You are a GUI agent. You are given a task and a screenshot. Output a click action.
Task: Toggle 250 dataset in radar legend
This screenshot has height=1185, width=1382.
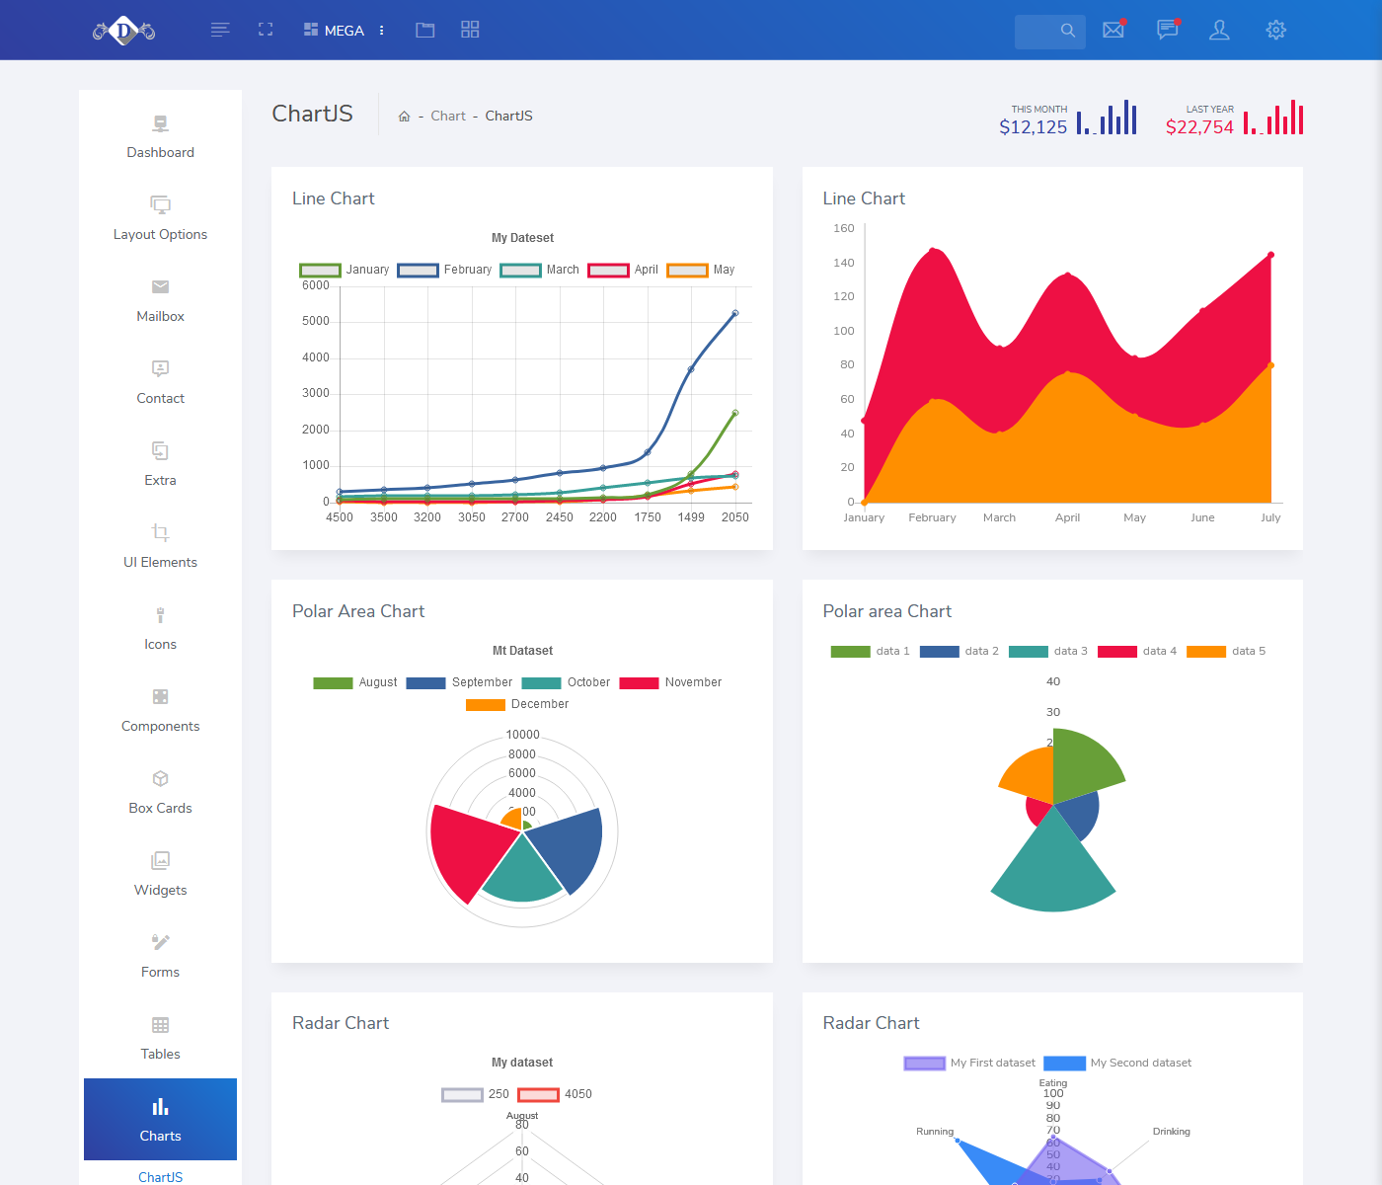coord(475,1094)
